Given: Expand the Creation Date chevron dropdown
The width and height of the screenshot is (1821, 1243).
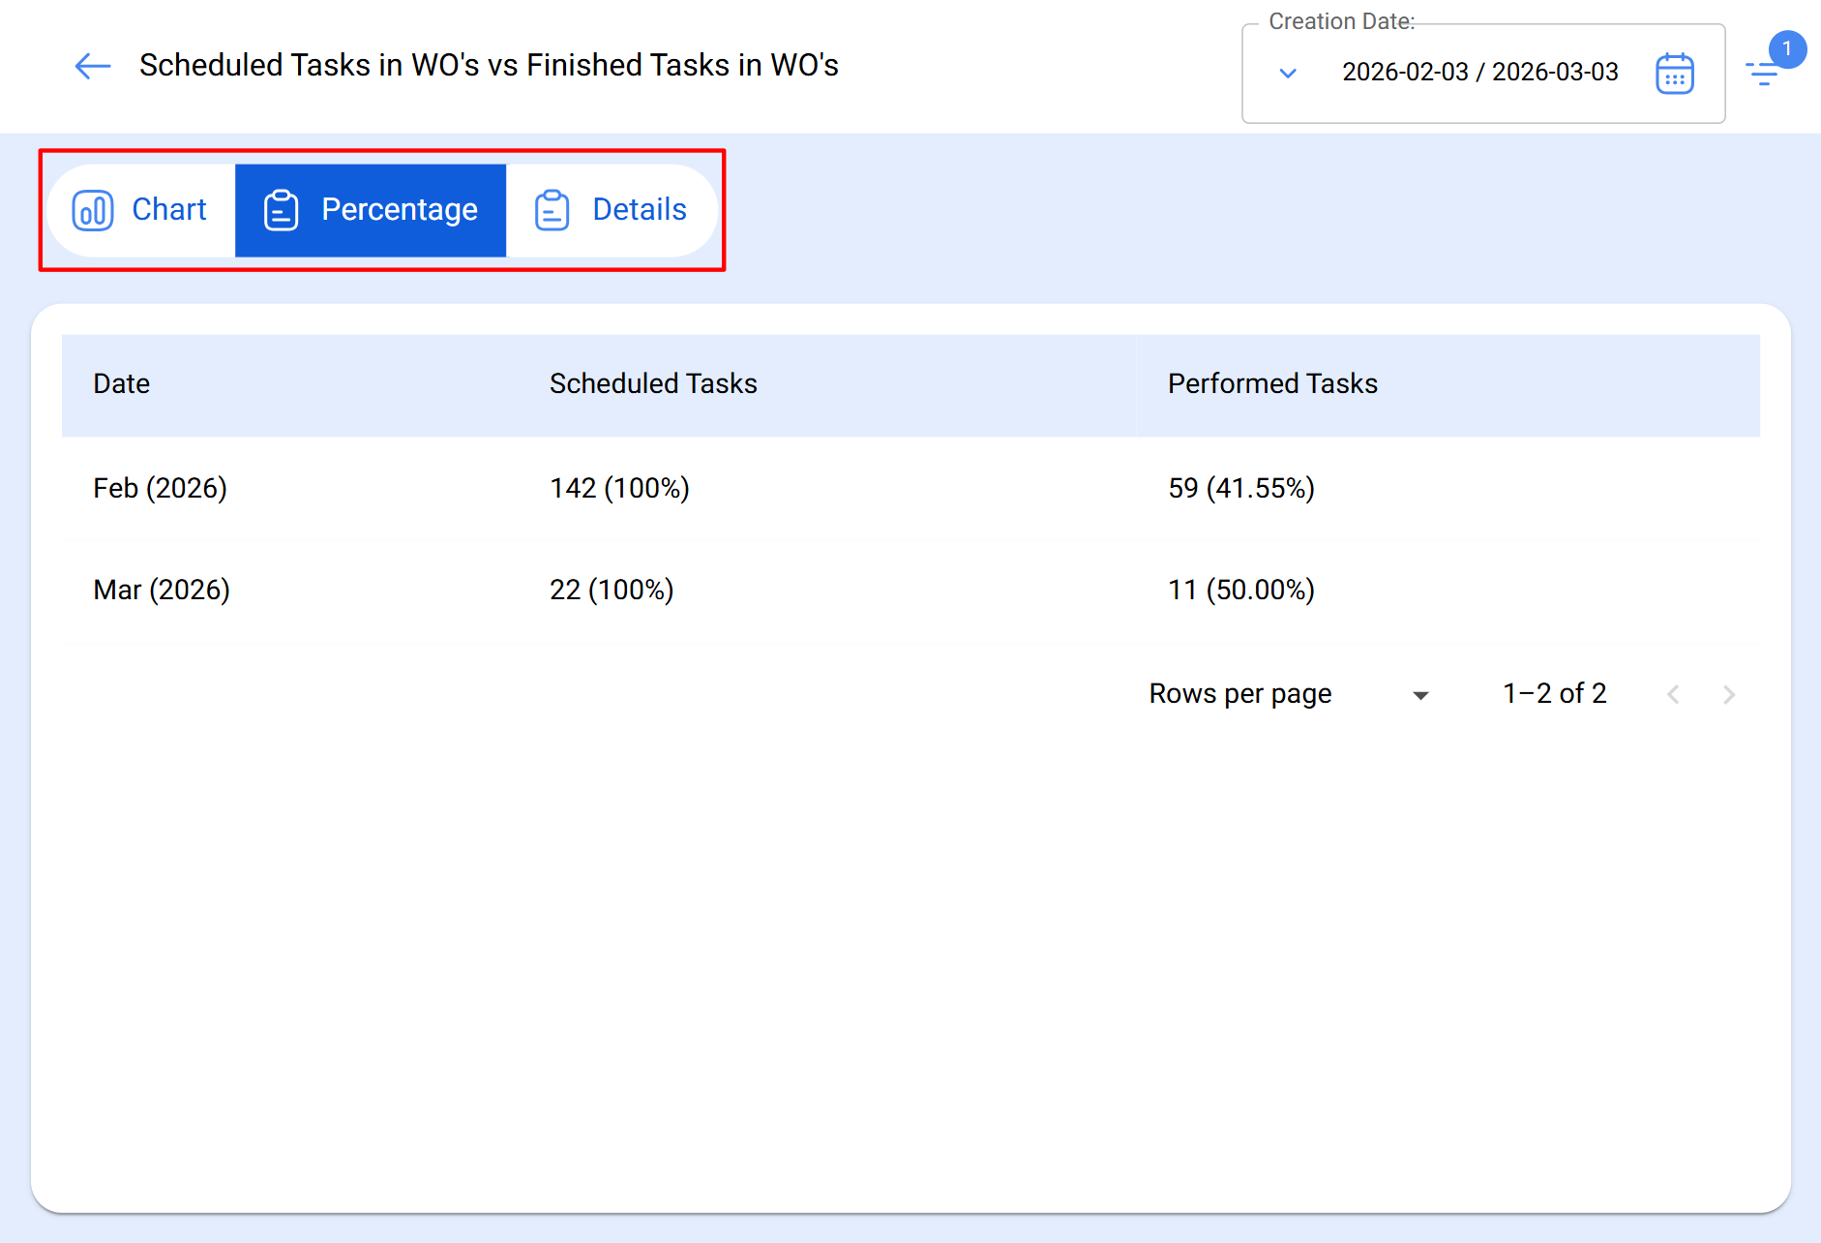Looking at the screenshot, I should coord(1288,74).
